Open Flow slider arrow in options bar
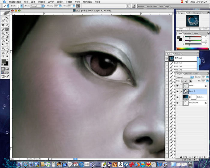The width and height of the screenshot is (210, 168). coord(74,6)
